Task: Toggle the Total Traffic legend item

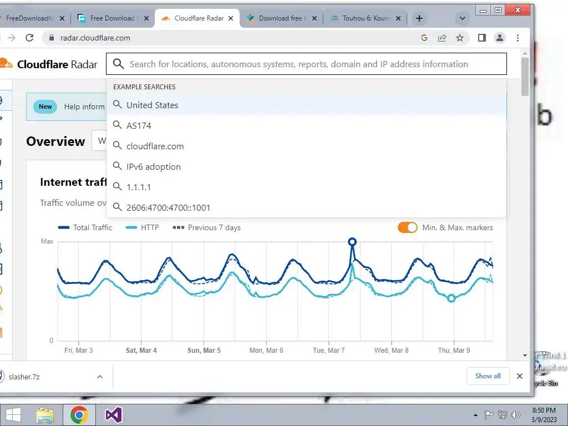Action: tap(85, 227)
